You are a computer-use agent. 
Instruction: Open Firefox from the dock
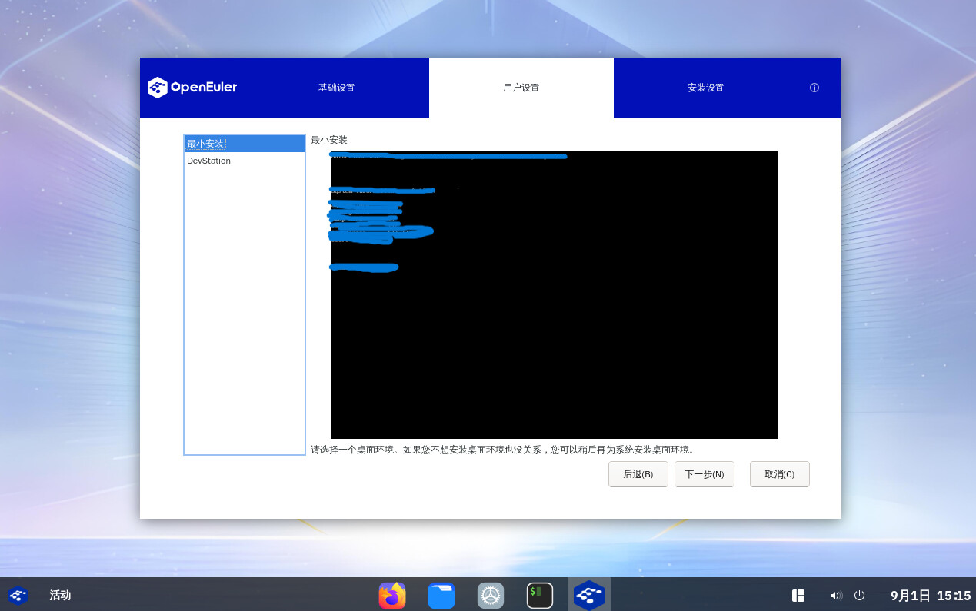(392, 595)
